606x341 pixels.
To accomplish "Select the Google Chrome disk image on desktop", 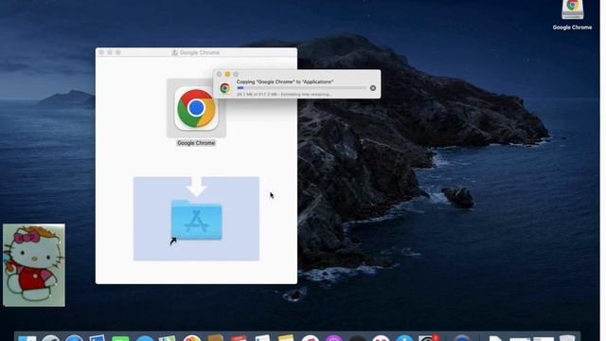I will point(572,9).
